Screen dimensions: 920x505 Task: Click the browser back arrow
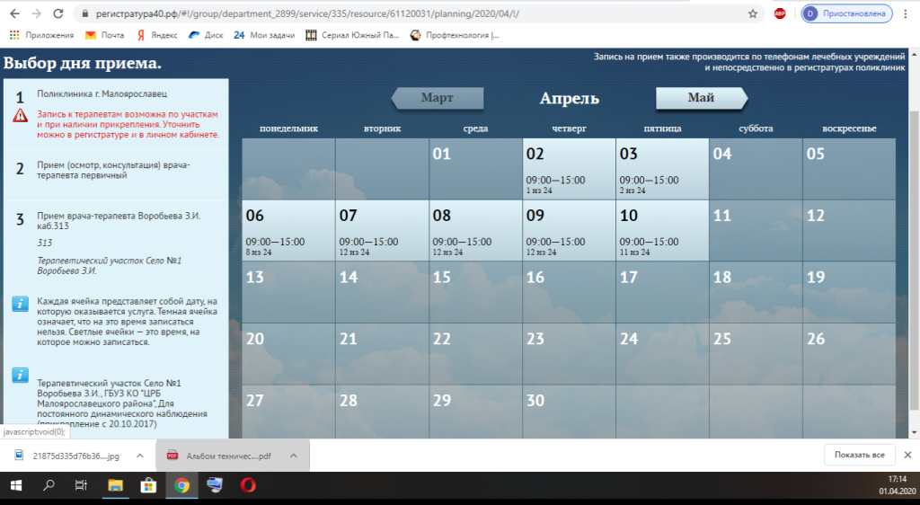13,14
